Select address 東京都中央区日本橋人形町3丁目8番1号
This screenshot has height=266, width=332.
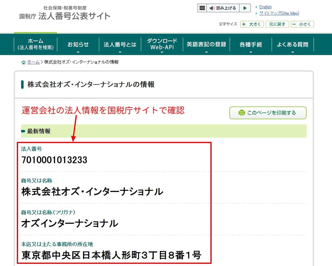pyautogui.click(x=112, y=255)
